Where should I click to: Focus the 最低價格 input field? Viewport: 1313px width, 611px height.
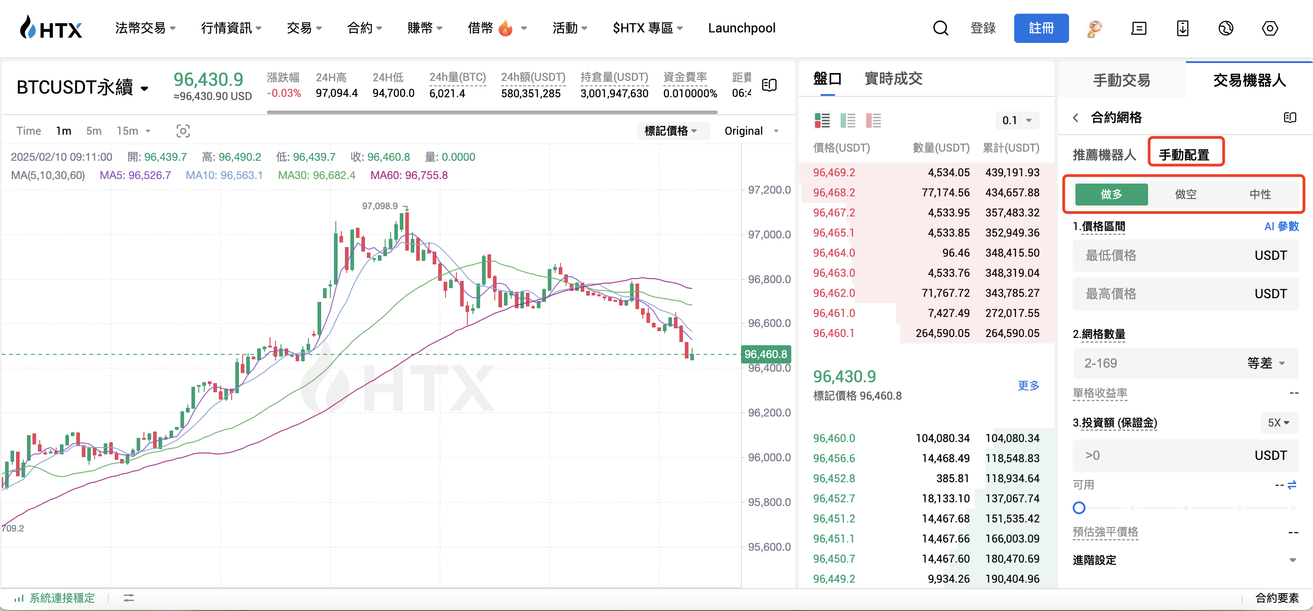pos(1185,256)
